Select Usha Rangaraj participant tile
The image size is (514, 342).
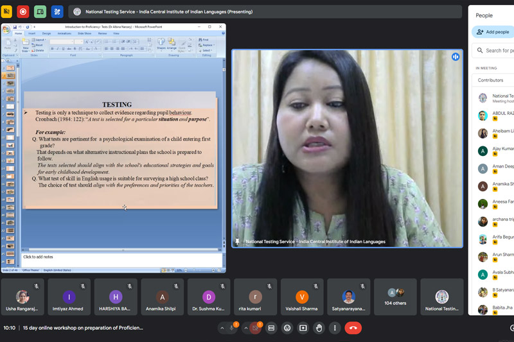pyautogui.click(x=22, y=297)
